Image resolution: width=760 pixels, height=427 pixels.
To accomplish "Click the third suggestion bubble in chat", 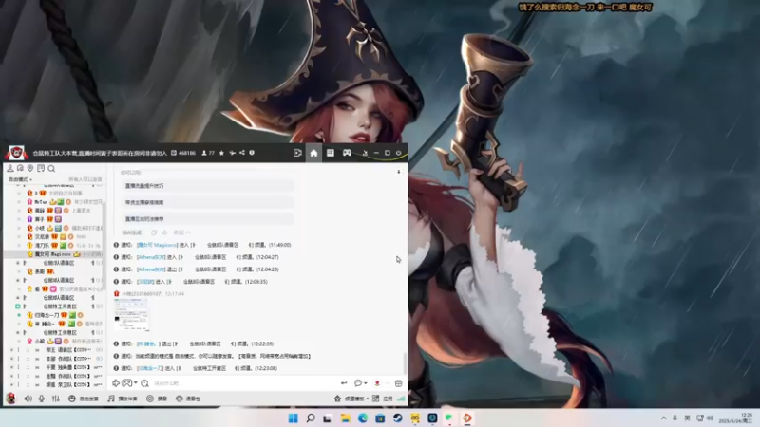I will point(207,219).
